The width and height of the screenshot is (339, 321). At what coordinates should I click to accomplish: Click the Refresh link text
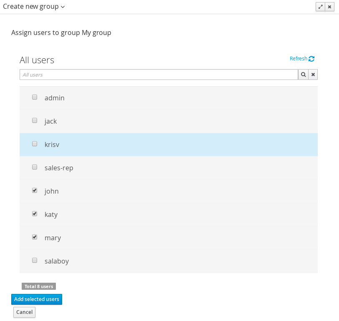click(x=298, y=59)
